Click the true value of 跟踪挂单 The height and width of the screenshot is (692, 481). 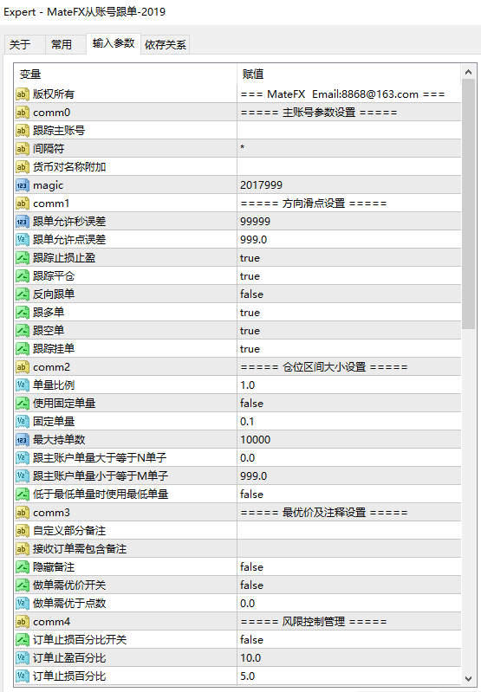(250, 349)
